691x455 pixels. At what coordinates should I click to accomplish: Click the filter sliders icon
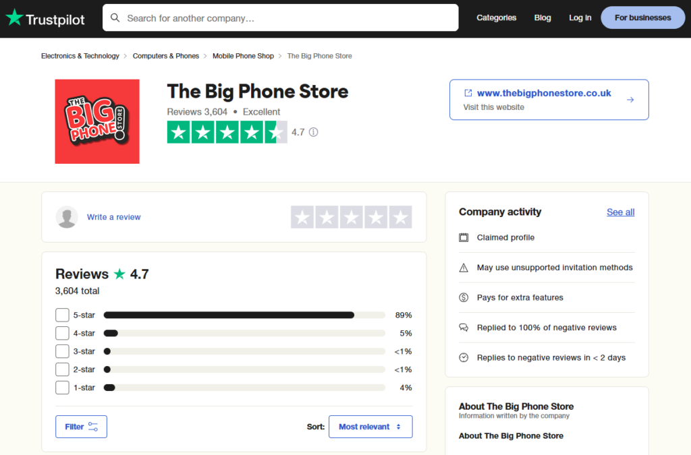pyautogui.click(x=93, y=427)
